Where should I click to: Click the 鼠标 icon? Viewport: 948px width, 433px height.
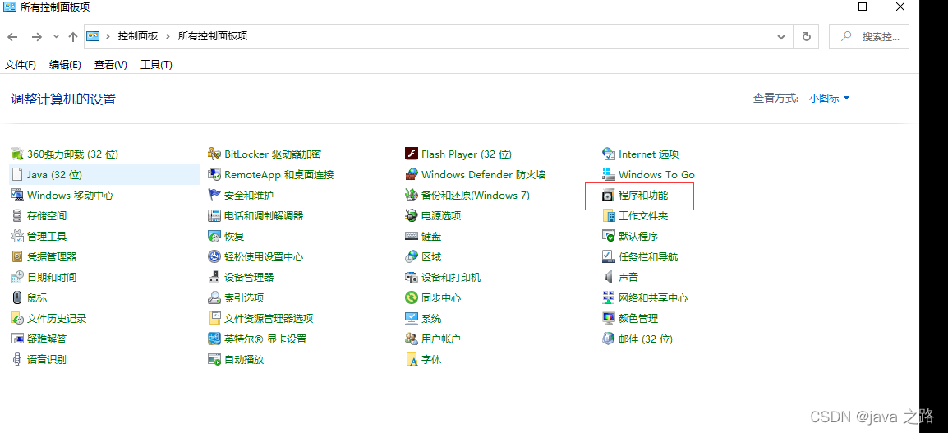tap(17, 298)
